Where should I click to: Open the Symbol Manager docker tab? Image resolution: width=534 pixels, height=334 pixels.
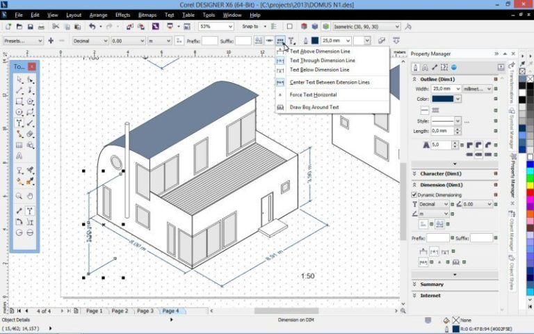512,128
